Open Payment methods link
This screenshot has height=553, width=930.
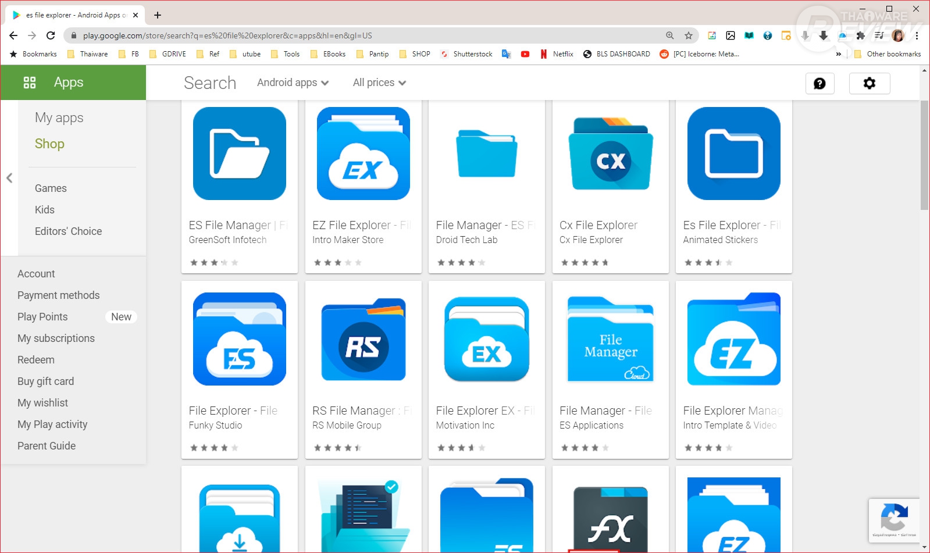[58, 295]
